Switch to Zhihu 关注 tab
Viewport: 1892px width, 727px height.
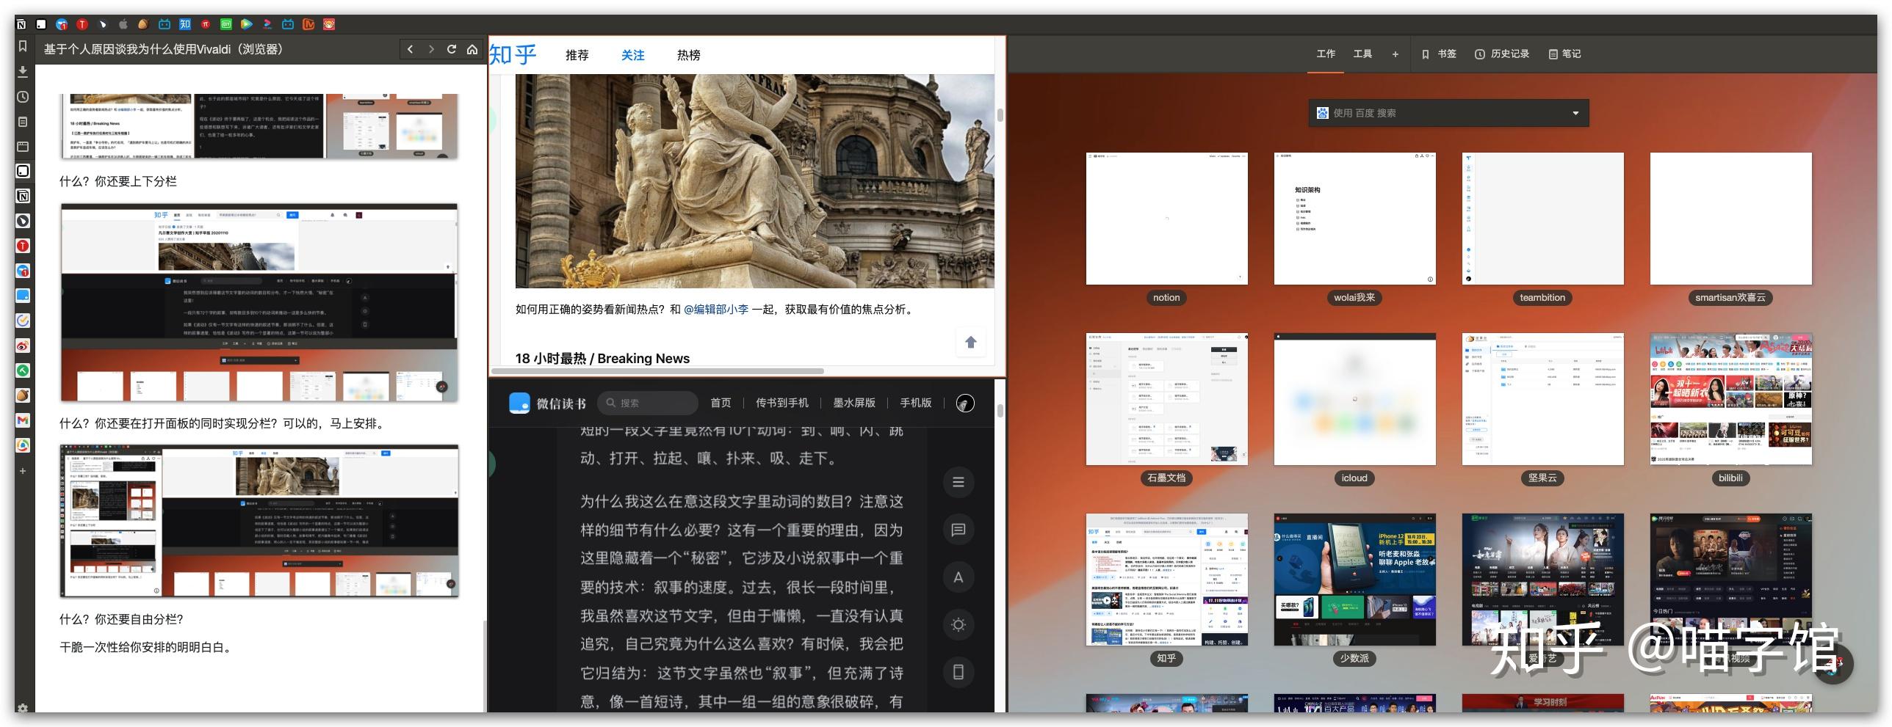[632, 55]
